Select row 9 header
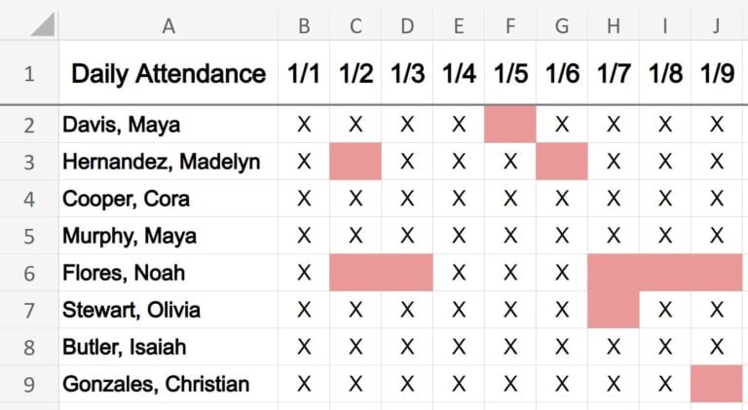This screenshot has height=410, width=748. click(x=29, y=385)
